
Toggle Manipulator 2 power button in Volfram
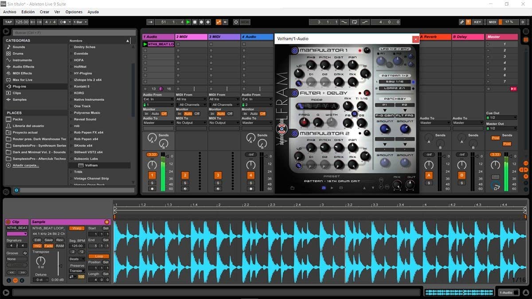295,134
